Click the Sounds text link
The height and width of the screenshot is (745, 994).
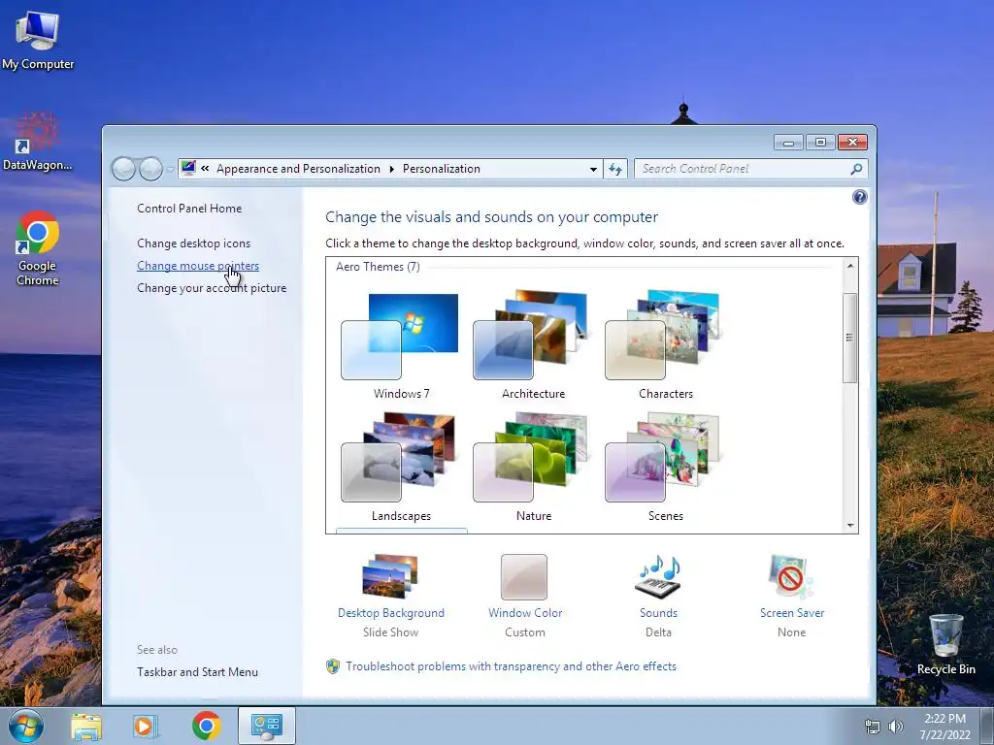[x=658, y=613]
